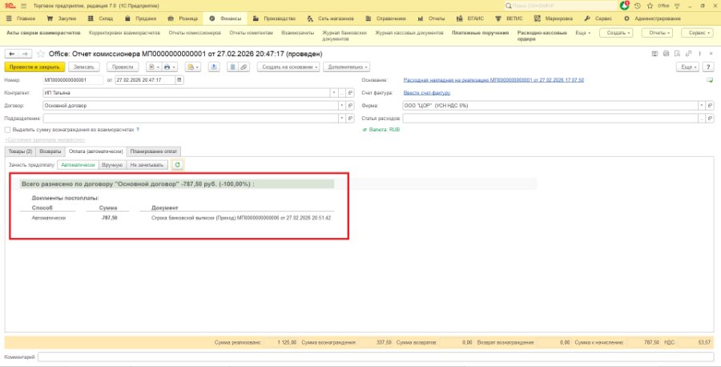Open the Финансы section menu

225,19
